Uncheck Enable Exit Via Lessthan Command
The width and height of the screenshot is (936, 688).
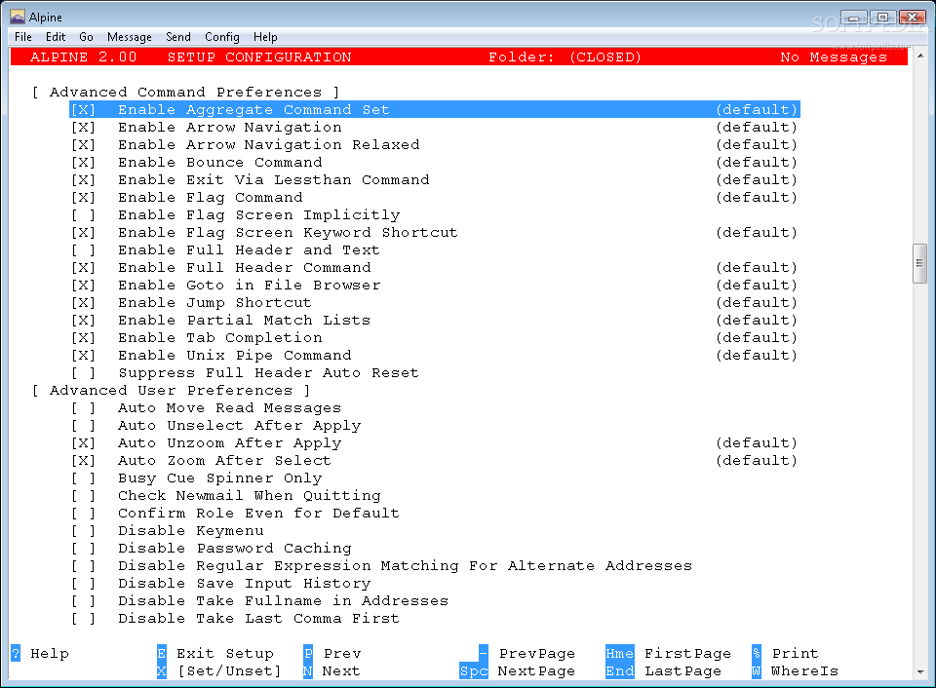tap(83, 180)
